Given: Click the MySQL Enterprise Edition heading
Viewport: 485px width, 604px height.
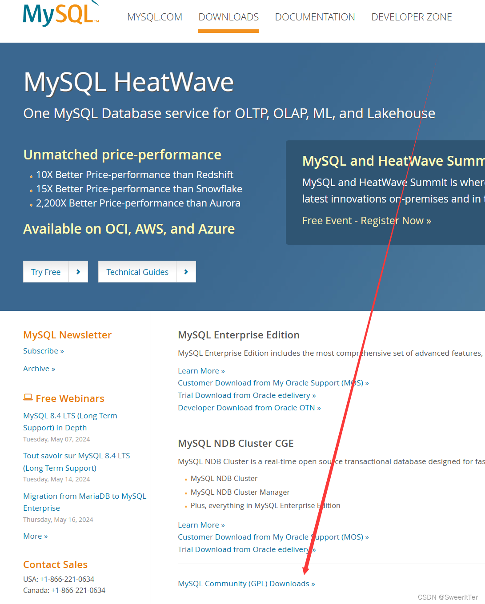Looking at the screenshot, I should pos(239,335).
